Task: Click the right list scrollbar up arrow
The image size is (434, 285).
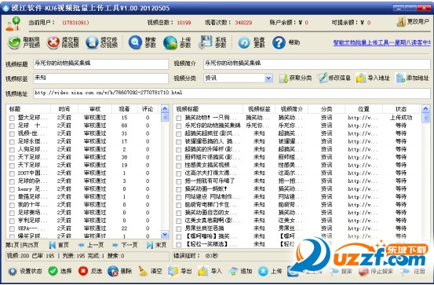Action: pos(425,109)
